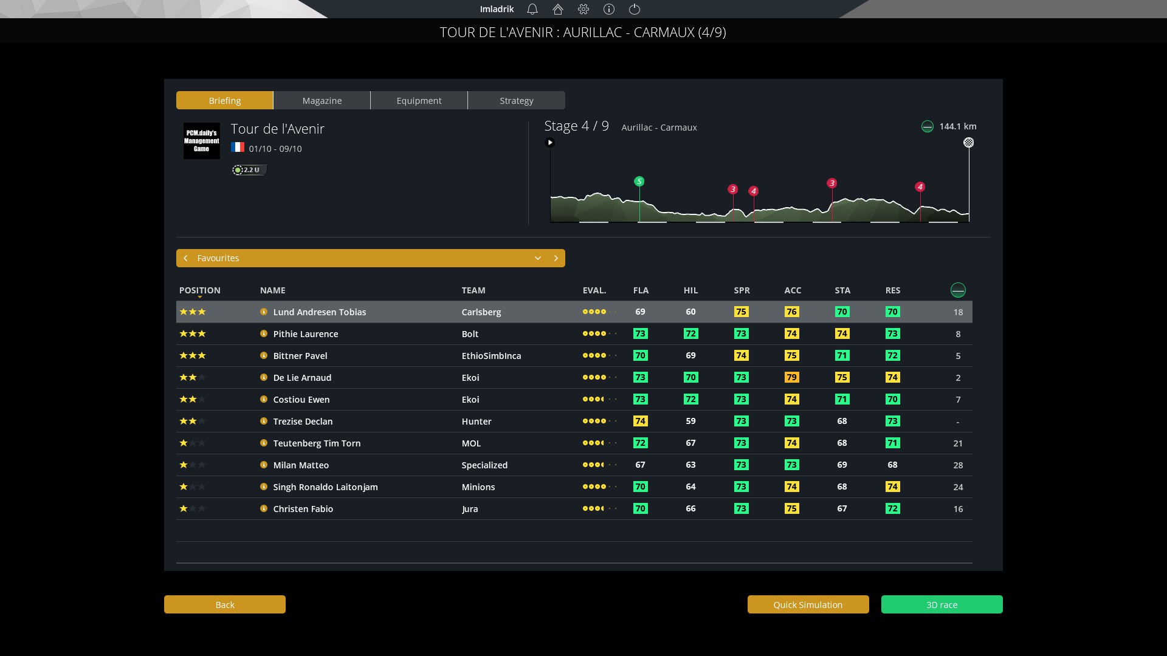The width and height of the screenshot is (1167, 656).
Task: Open the notifications bell icon
Action: click(532, 9)
